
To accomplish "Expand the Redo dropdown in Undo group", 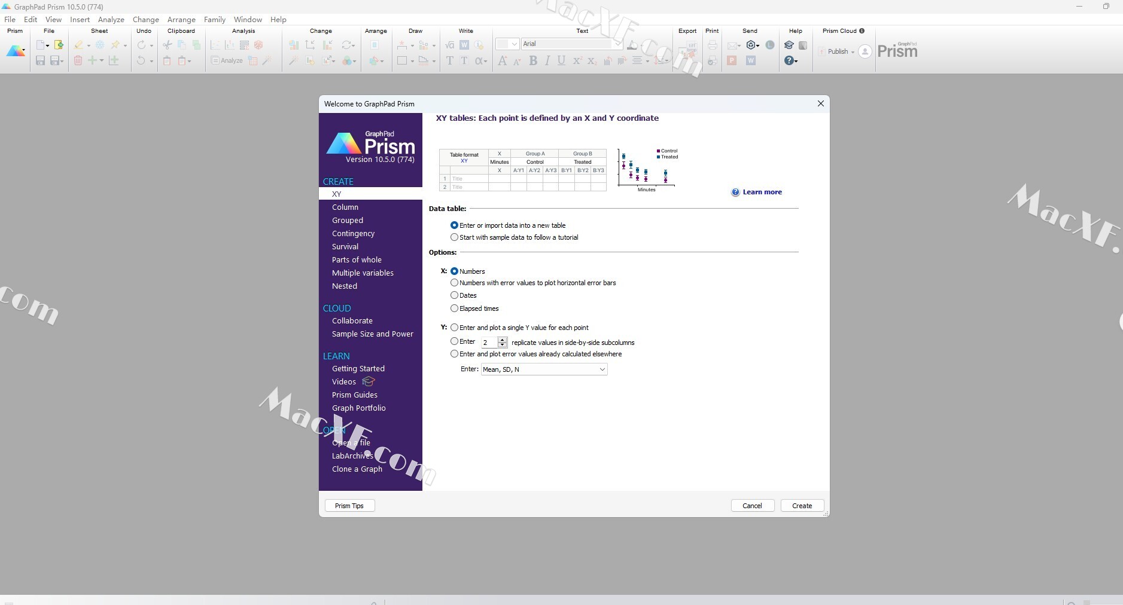I will click(x=151, y=45).
